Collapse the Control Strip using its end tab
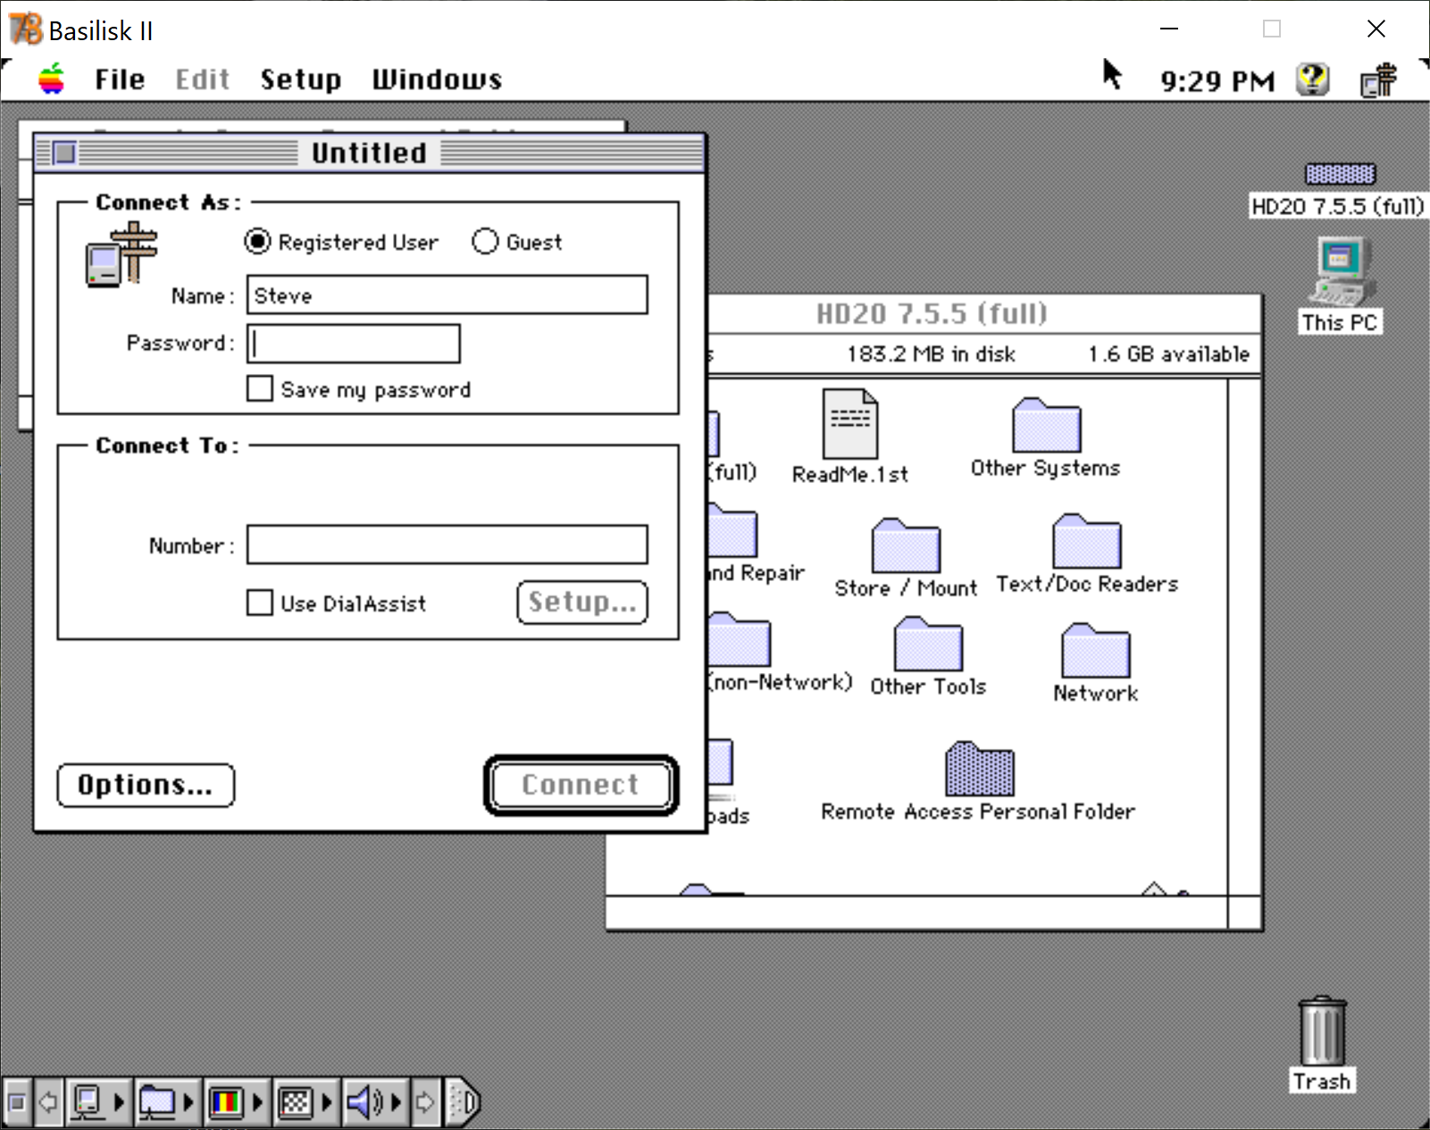 pos(462,1102)
